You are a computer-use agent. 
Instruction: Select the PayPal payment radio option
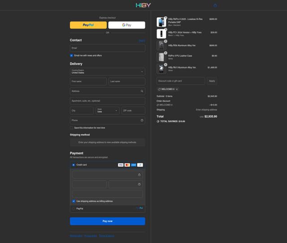[x=74, y=208]
